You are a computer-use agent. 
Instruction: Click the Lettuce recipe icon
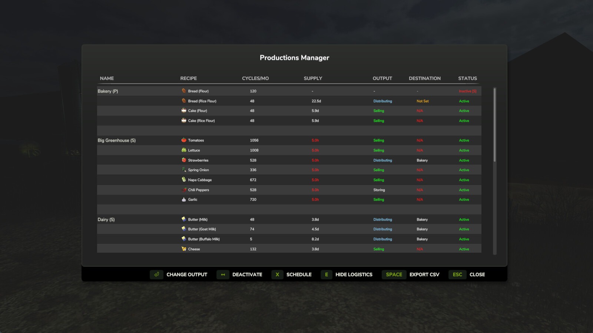[184, 150]
